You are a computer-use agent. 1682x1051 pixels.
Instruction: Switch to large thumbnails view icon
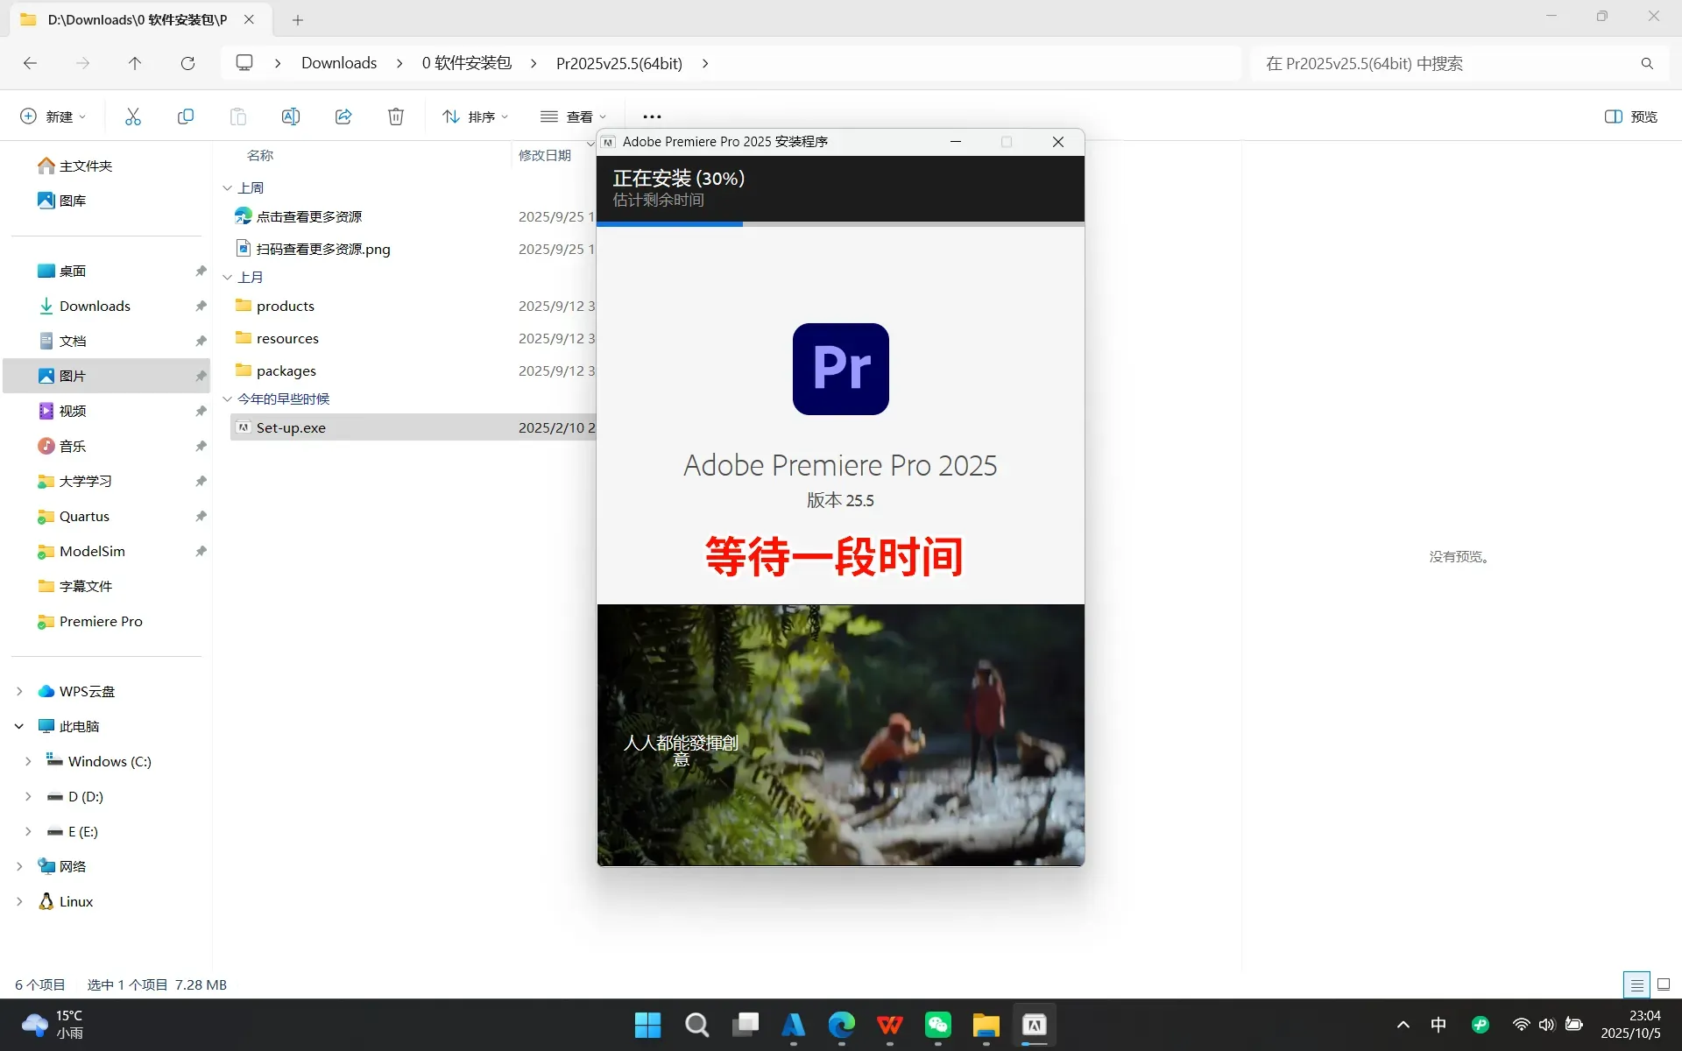pyautogui.click(x=1664, y=984)
